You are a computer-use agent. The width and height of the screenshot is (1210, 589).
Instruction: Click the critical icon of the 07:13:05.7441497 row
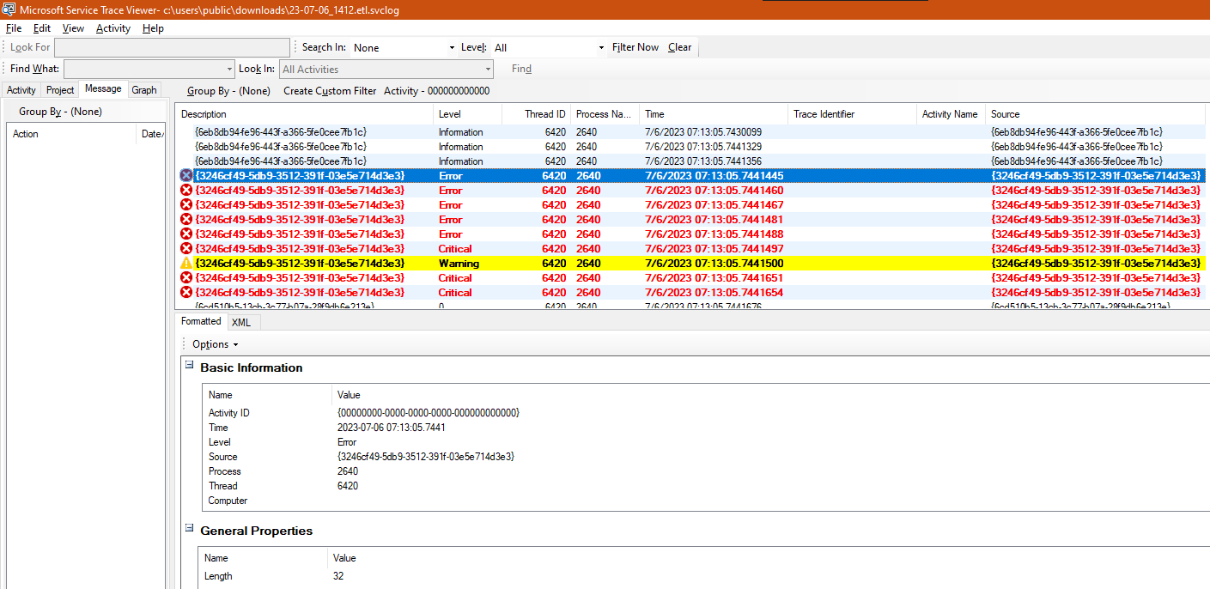(186, 249)
